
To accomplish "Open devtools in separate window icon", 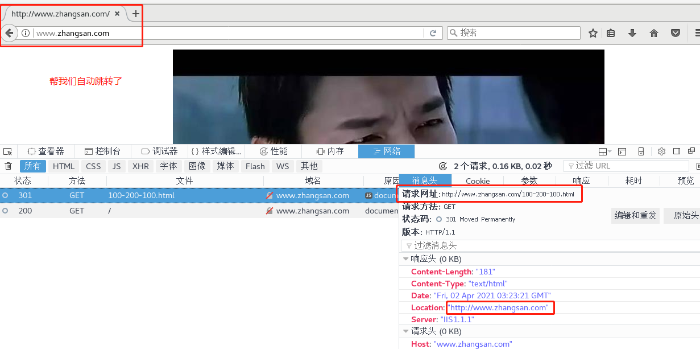I will (691, 151).
